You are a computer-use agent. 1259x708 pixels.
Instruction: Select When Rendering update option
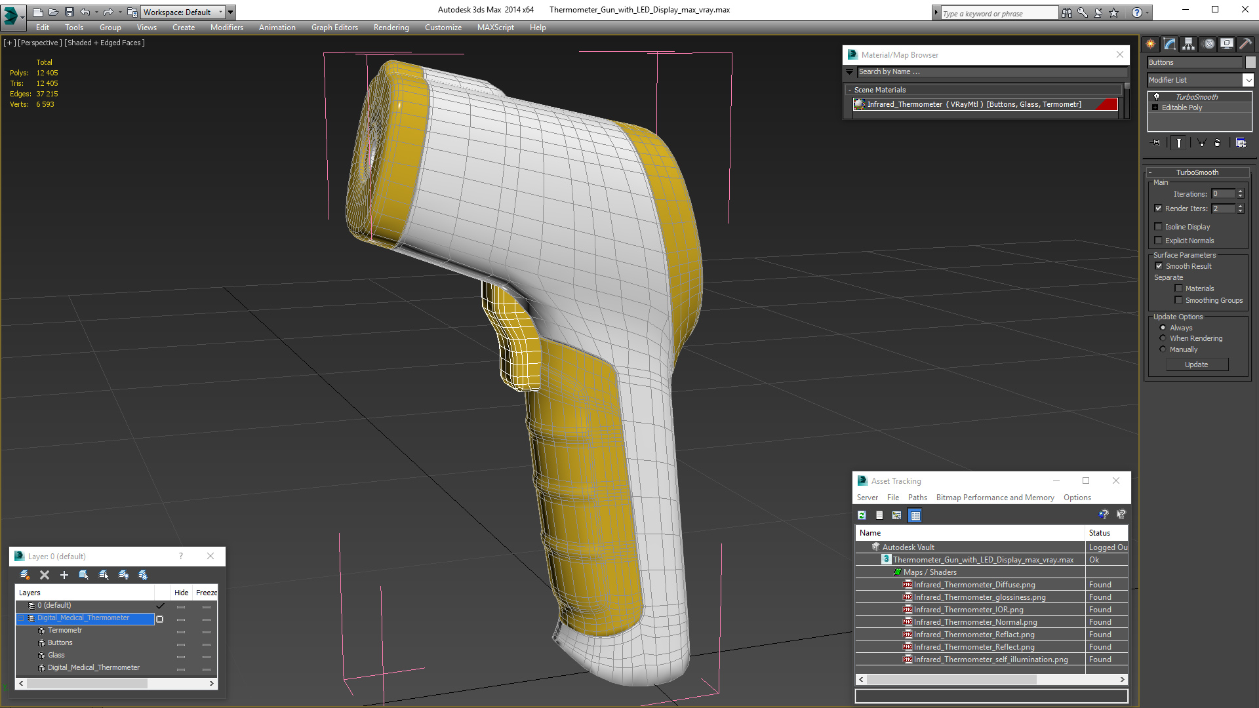pyautogui.click(x=1163, y=338)
